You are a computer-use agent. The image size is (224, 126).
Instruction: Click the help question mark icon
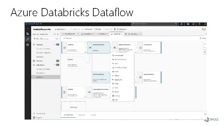[199, 23]
